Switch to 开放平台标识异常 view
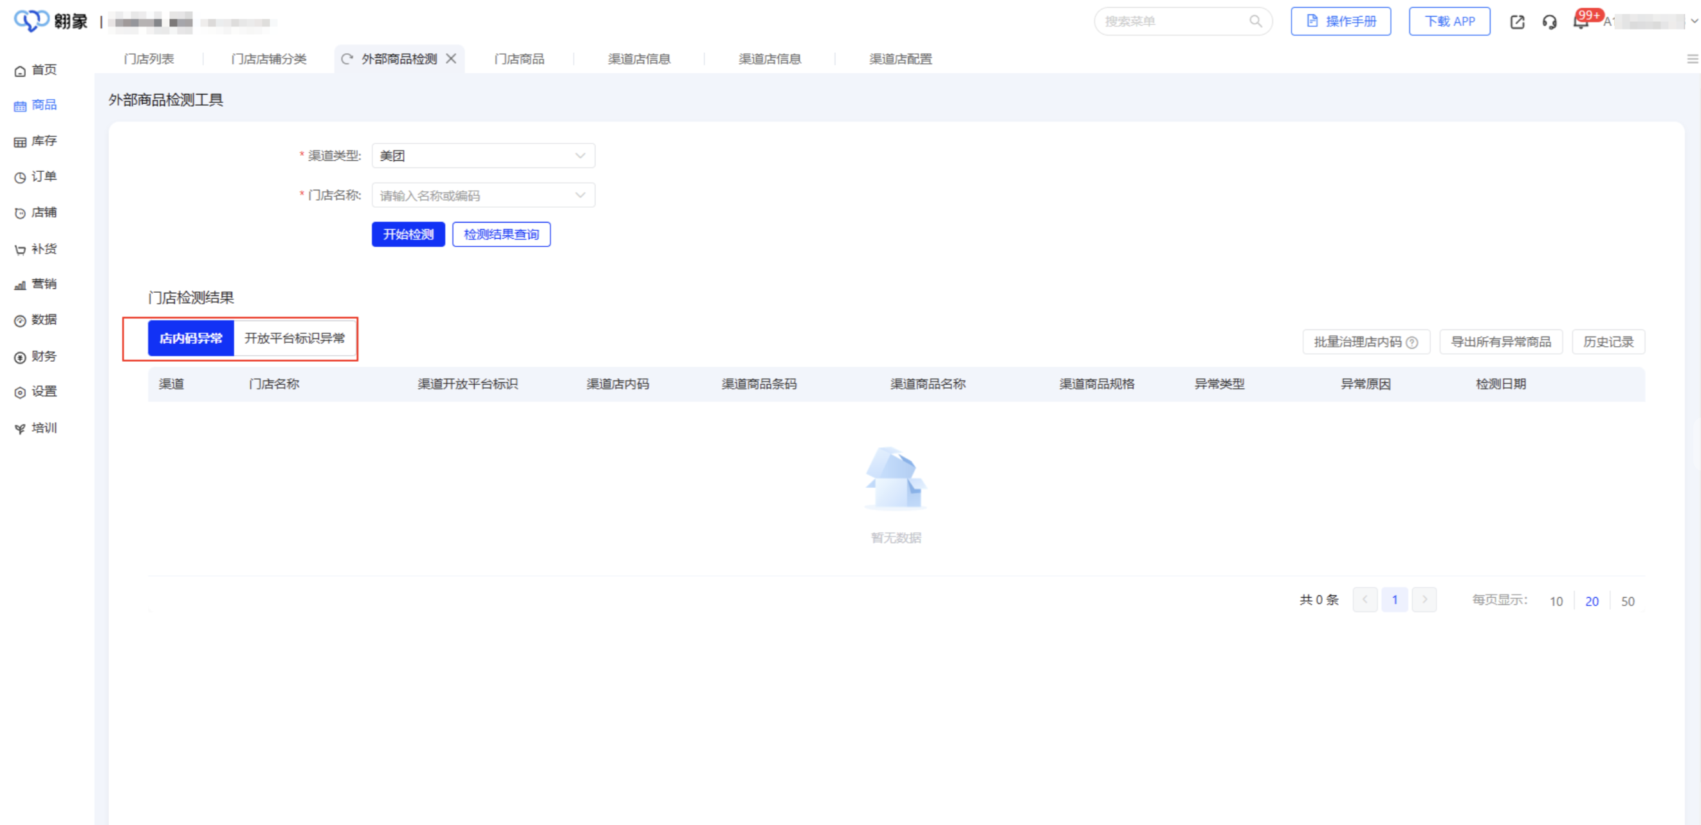 click(x=295, y=338)
